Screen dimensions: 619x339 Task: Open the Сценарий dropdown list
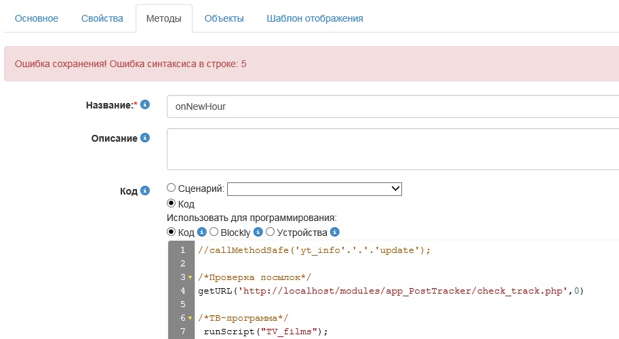tap(315, 188)
